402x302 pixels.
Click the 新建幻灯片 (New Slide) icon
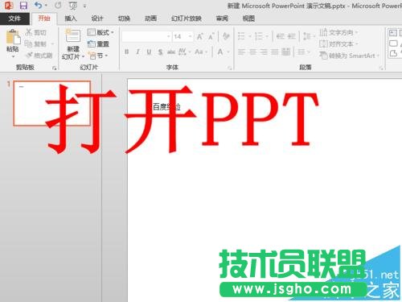pyautogui.click(x=73, y=35)
